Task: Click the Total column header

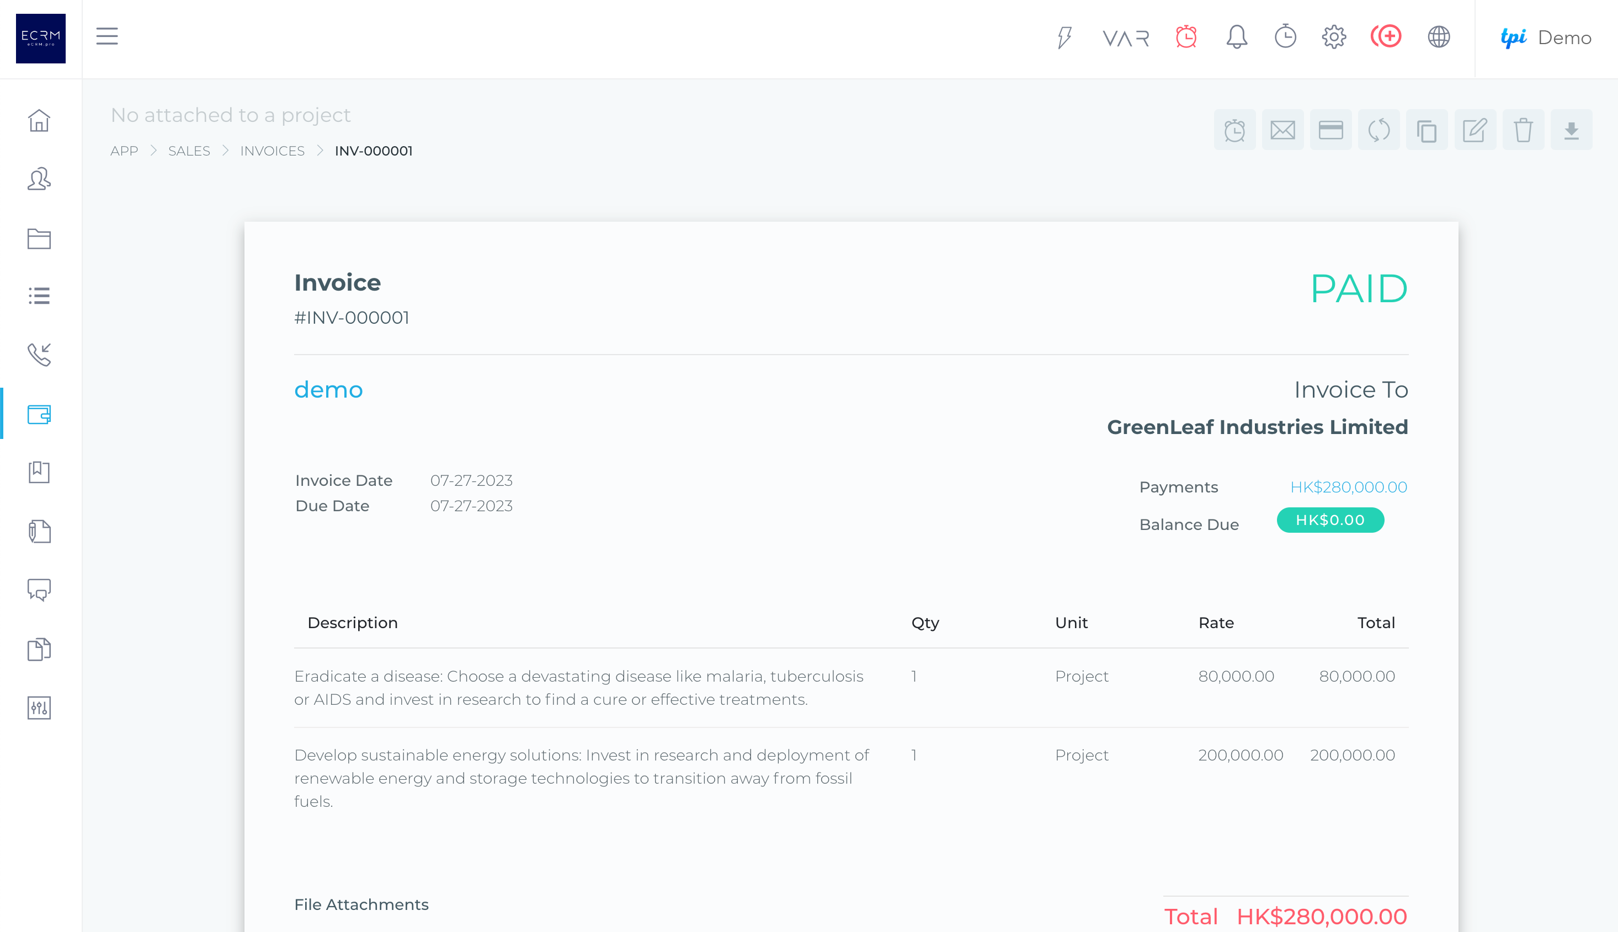Action: pyautogui.click(x=1376, y=623)
